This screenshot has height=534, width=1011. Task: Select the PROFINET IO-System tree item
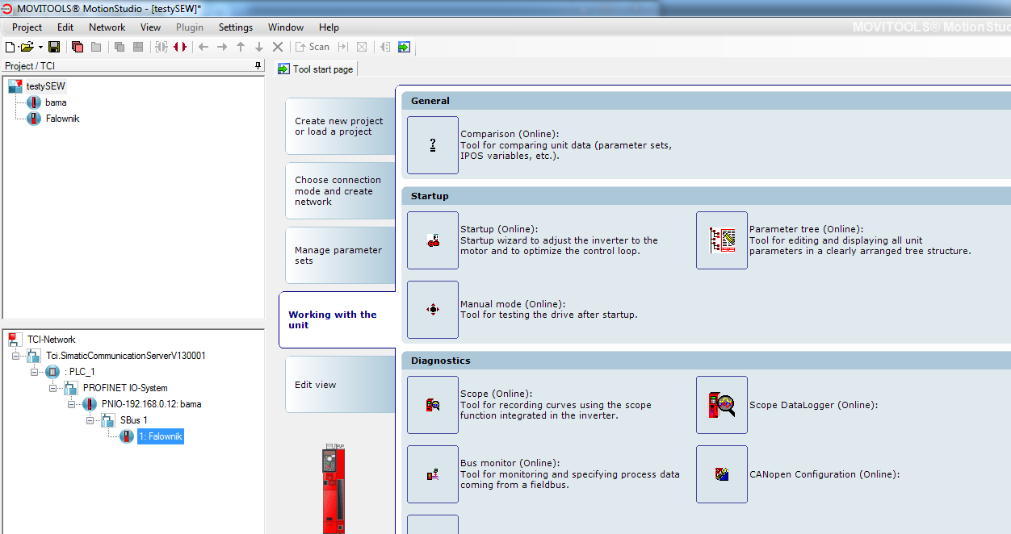point(125,388)
